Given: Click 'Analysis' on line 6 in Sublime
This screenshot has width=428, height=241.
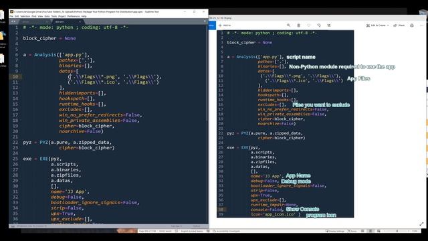Looking at the screenshot, I should pyautogui.click(x=45, y=55).
